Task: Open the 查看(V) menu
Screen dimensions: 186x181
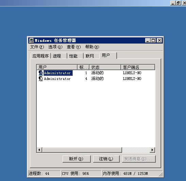Action: [x=74, y=47]
